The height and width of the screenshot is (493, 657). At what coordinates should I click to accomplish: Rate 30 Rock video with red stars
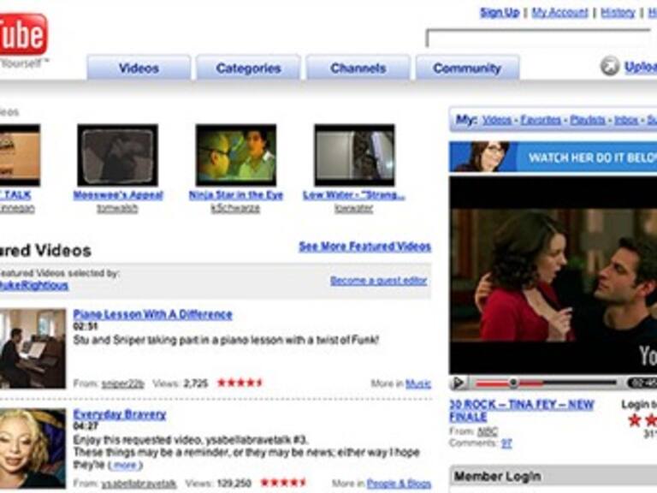pos(642,419)
